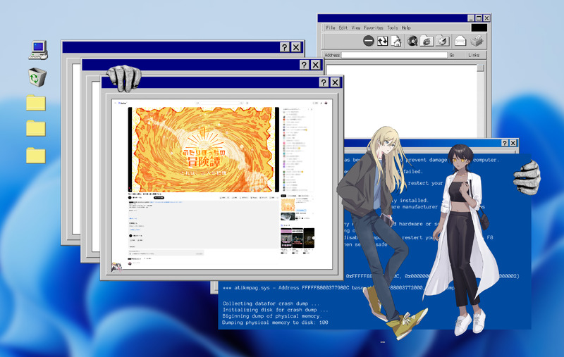Open the My Computer desktop icon
This screenshot has width=564, height=357.
(x=38, y=50)
